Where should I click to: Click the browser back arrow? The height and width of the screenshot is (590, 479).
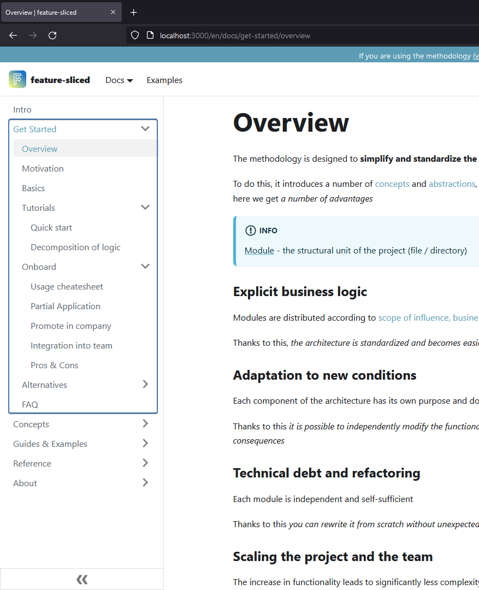13,35
